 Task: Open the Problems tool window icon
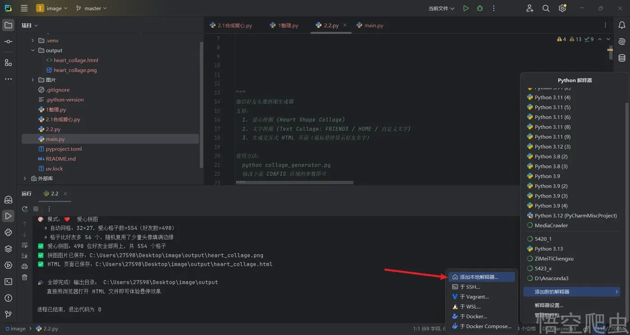click(8, 298)
